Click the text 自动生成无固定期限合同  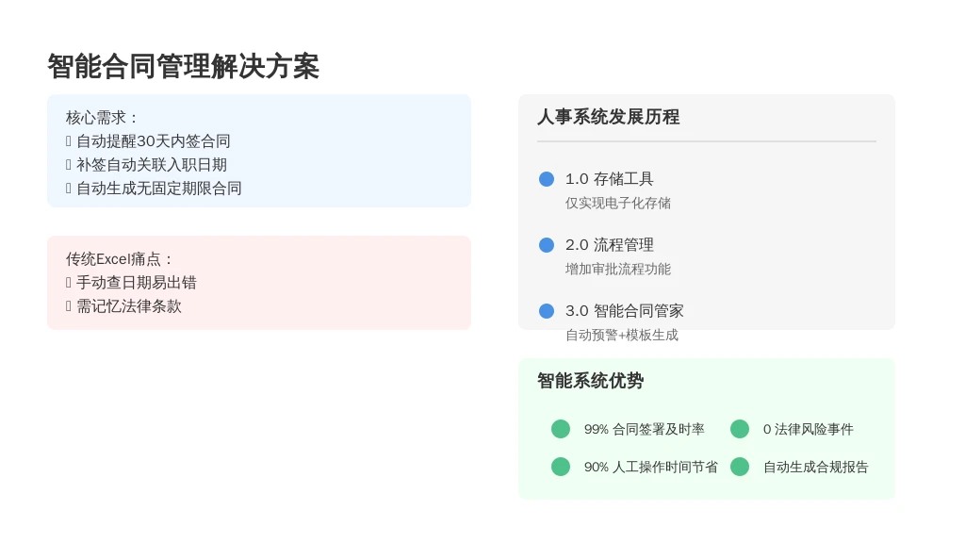click(158, 189)
